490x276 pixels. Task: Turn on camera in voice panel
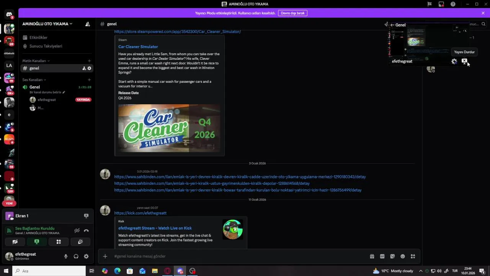tap(15, 242)
